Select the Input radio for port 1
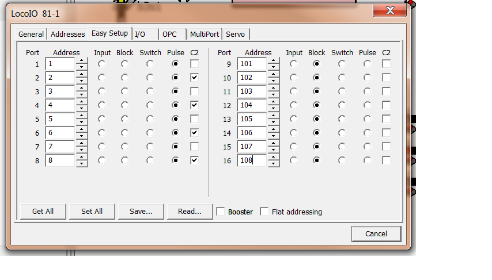 pyautogui.click(x=101, y=64)
